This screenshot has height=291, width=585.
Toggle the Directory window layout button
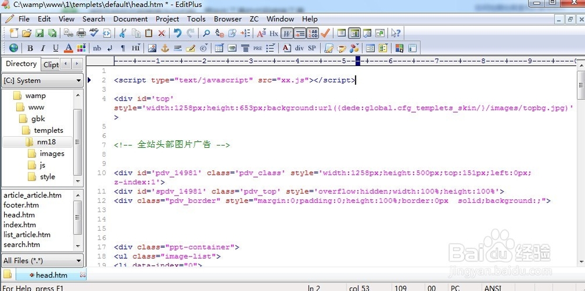354,33
